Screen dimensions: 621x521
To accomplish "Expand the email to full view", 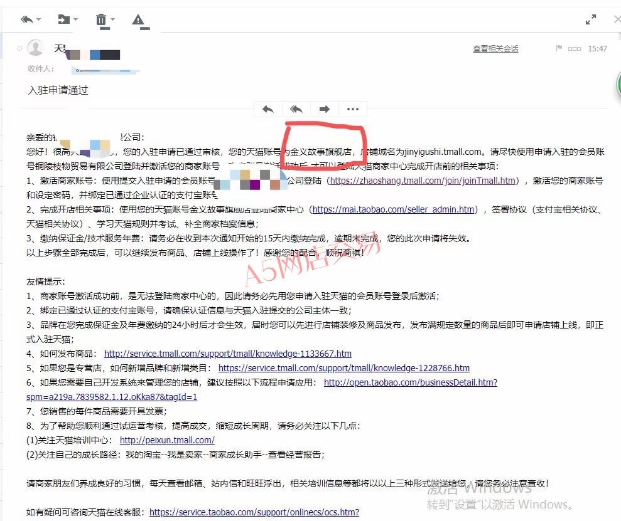I will coord(591,19).
